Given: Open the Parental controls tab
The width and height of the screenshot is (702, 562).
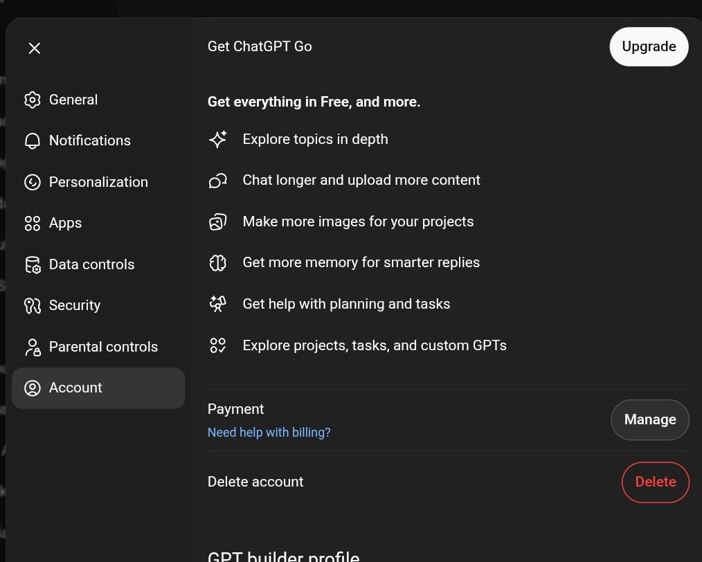Looking at the screenshot, I should [98, 347].
